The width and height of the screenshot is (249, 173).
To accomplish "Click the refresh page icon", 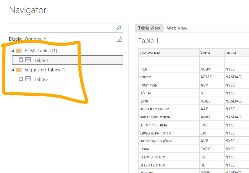I will click(x=120, y=39).
